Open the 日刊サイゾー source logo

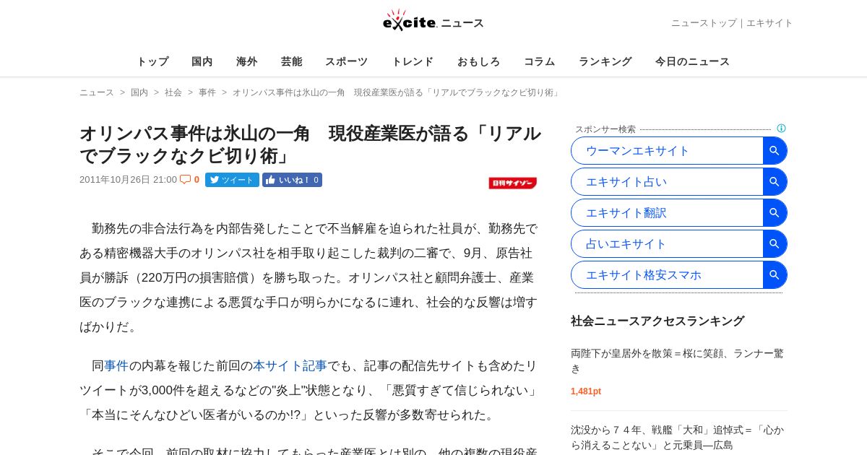pos(512,183)
